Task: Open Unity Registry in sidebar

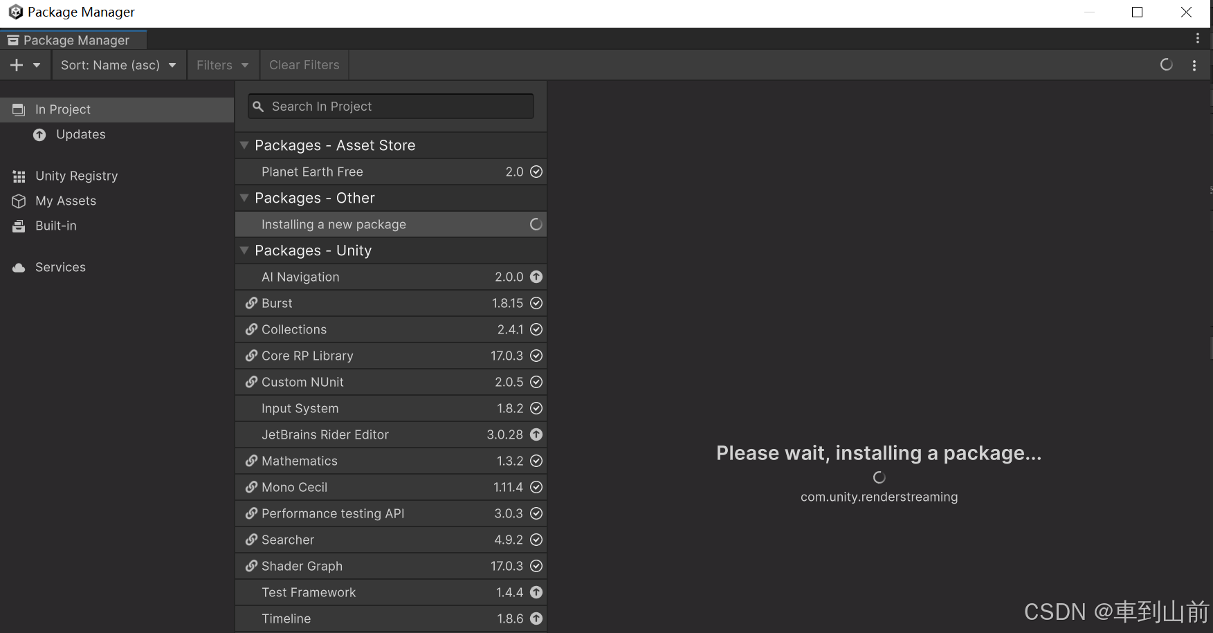Action: 117,176
